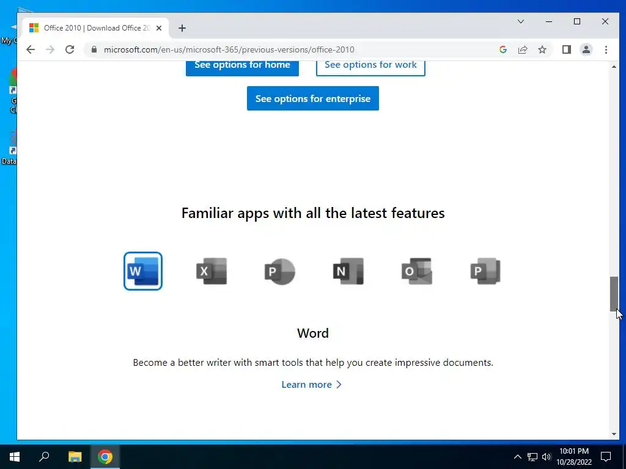Image resolution: width=626 pixels, height=469 pixels.
Task: Bookmark this page with the star icon
Action: pos(542,49)
